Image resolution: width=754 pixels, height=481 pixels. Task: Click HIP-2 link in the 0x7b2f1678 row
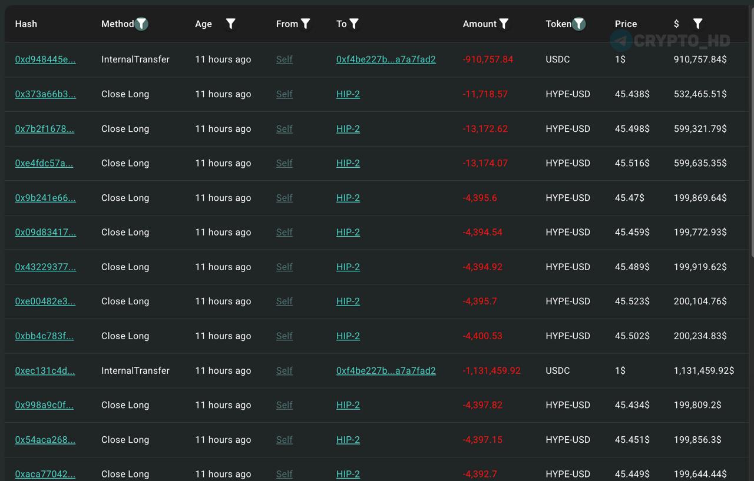pos(348,129)
